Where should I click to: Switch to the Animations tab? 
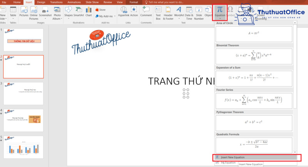pos(74,2)
